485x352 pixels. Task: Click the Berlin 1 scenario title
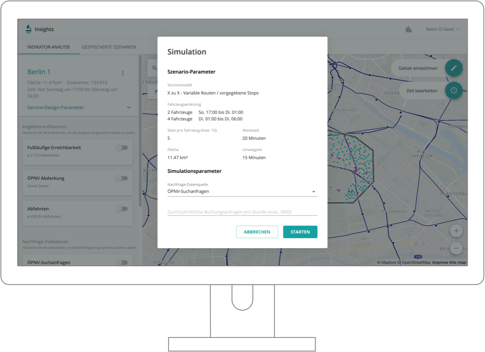pos(39,72)
